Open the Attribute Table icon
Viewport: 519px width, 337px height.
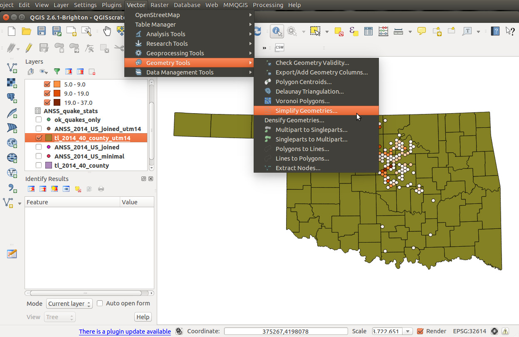[368, 31]
